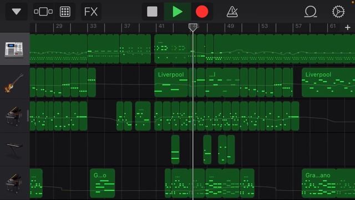Open the My Songs dropdown triangle
The image size is (355, 200).
(x=16, y=11)
